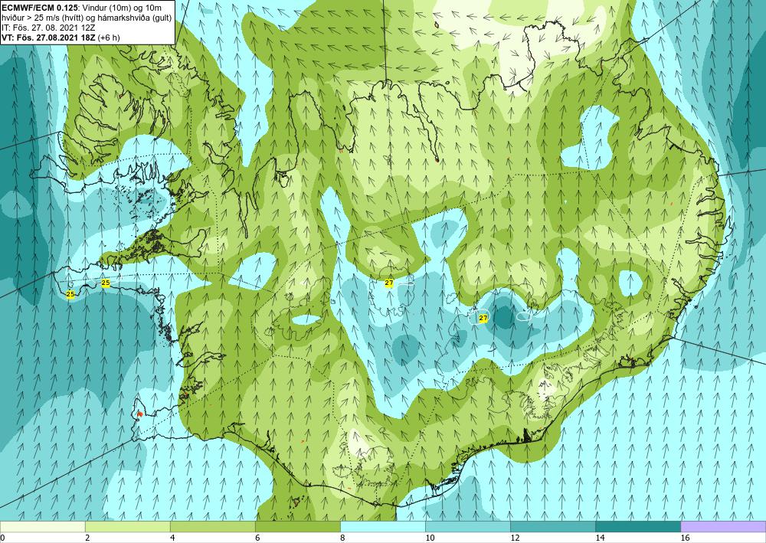Click the yellow 27 marker inside white contour
Viewport: 766px width, 543px height.
pos(483,319)
